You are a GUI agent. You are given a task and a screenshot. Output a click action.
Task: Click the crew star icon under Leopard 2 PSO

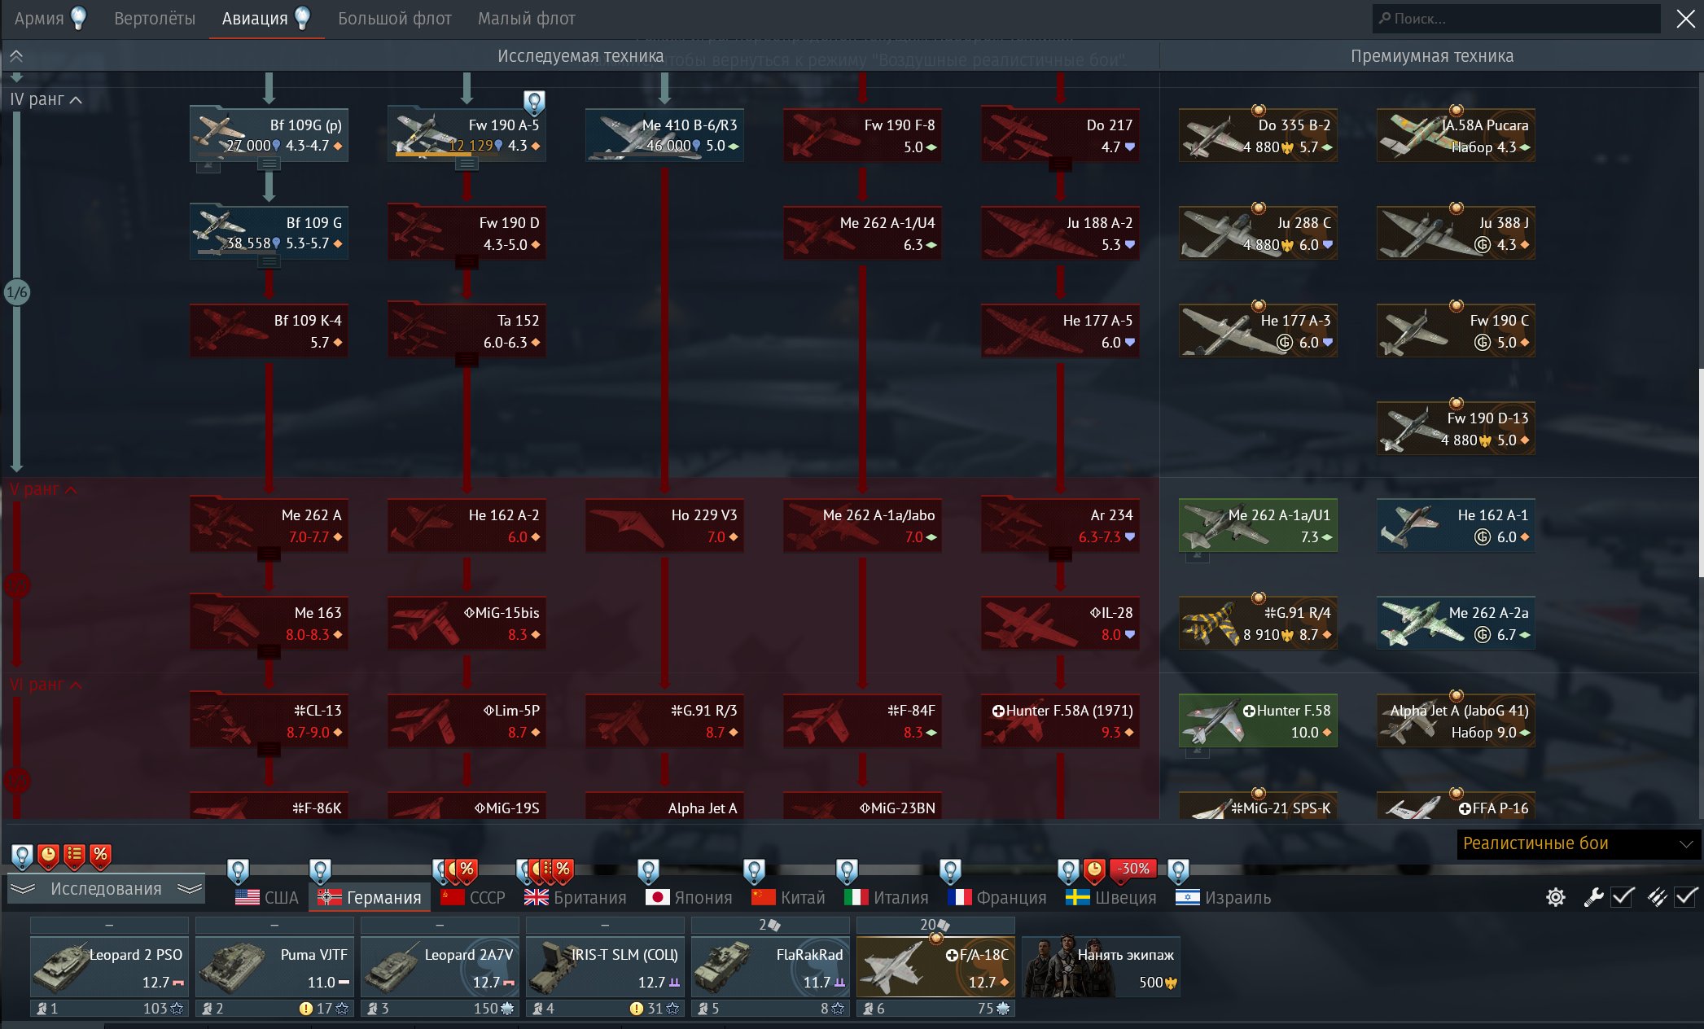177,1009
